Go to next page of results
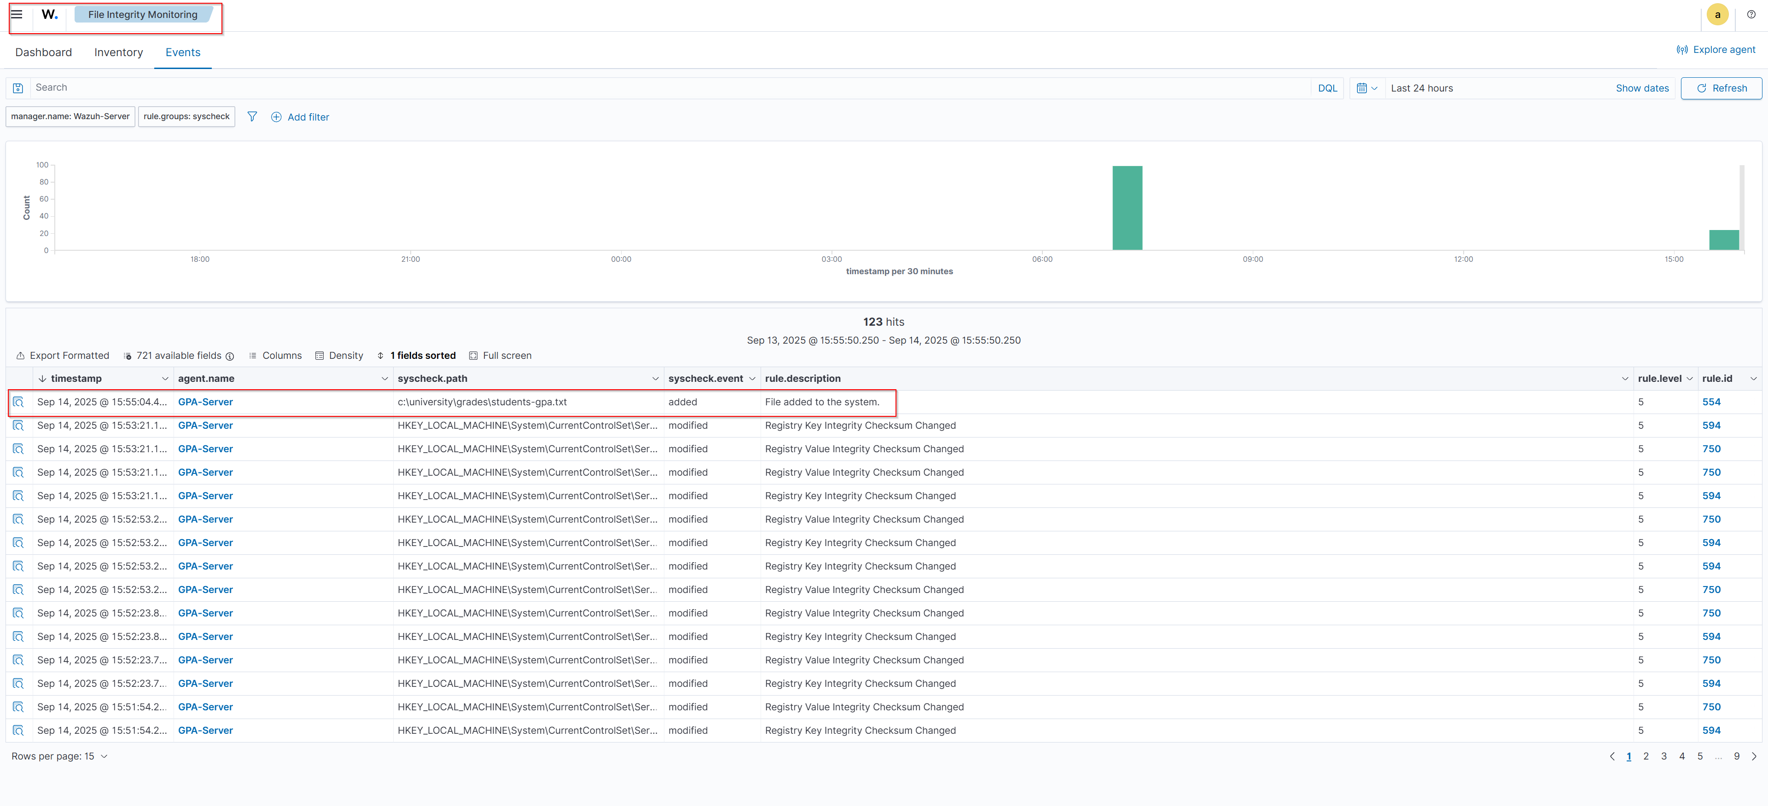The image size is (1768, 806). (x=1754, y=756)
